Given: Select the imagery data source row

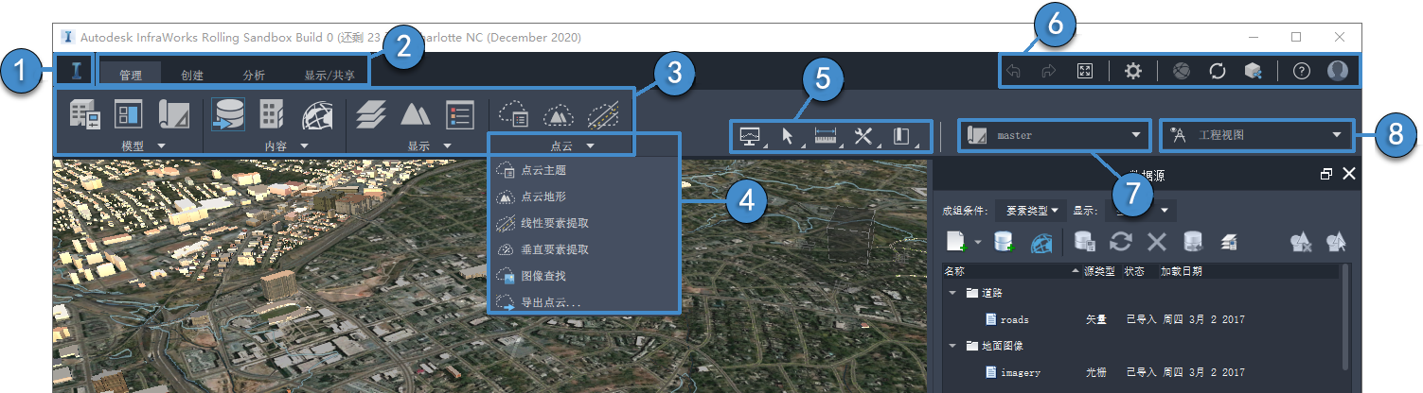Looking at the screenshot, I should [1142, 372].
